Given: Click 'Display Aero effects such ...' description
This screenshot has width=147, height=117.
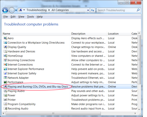Looking at the screenshot, I should pyautogui.click(x=88, y=38).
